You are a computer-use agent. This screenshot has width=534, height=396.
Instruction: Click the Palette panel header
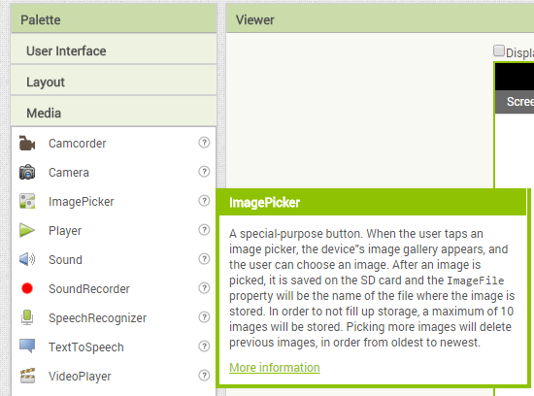[x=114, y=19]
